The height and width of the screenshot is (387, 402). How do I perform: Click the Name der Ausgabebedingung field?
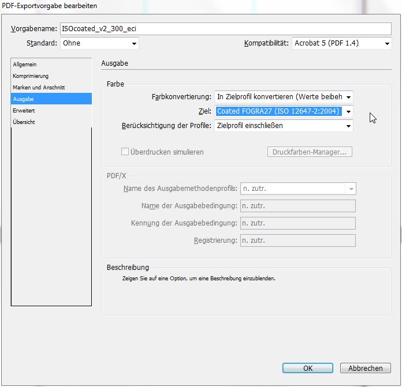[297, 206]
